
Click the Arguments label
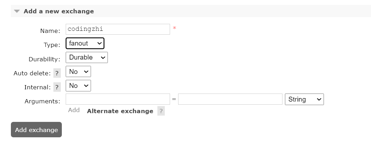tap(43, 101)
